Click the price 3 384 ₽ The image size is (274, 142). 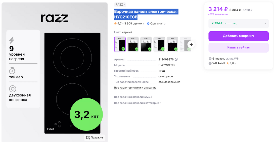pyautogui.click(x=235, y=10)
